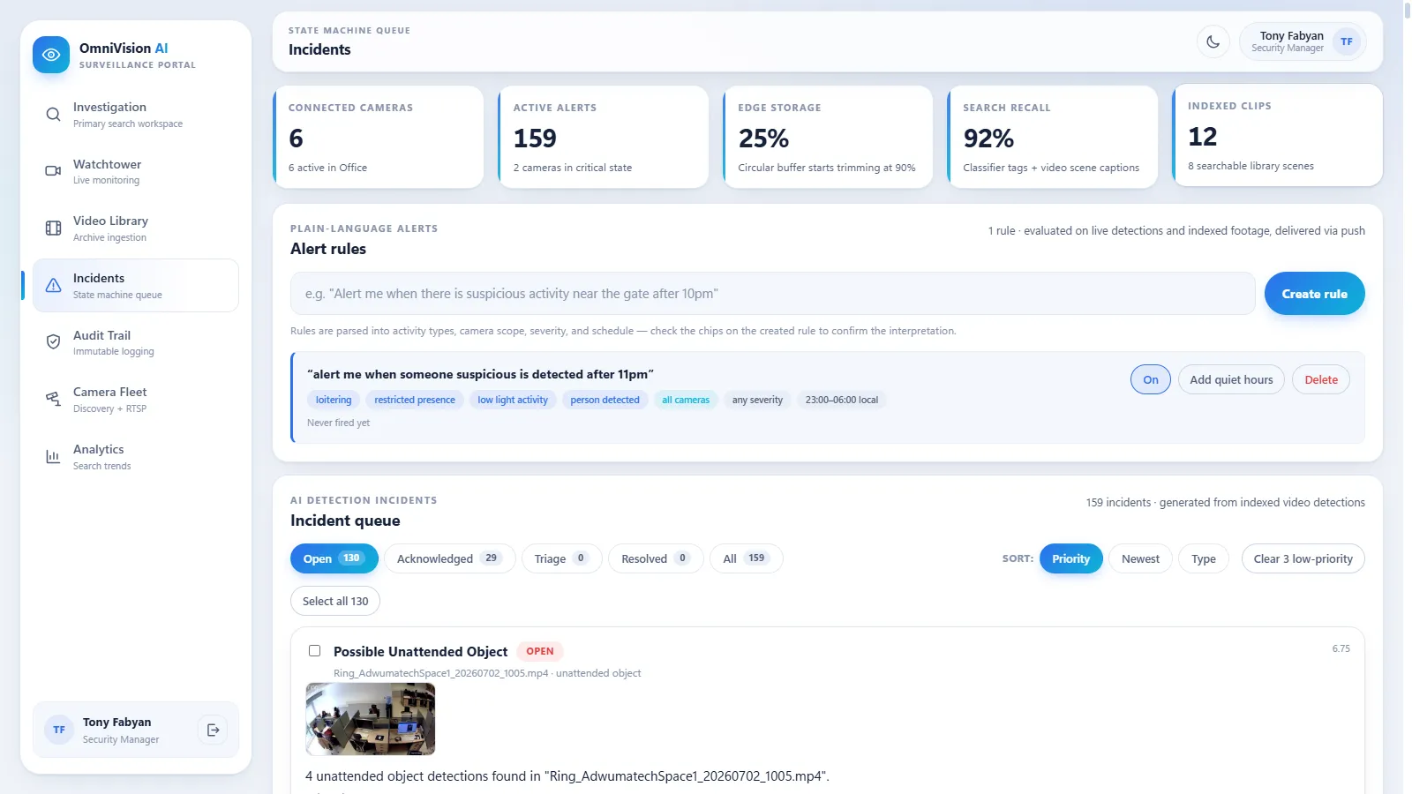Switch to the Triage incidents tab
The height and width of the screenshot is (794, 1412).
pyautogui.click(x=561, y=558)
